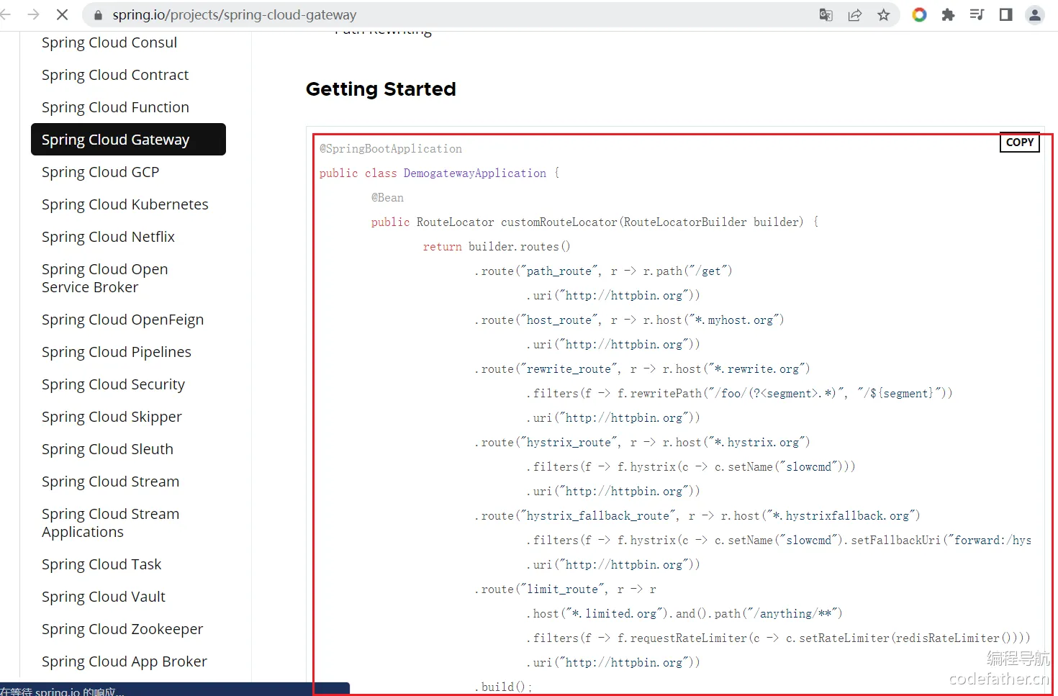Select the active Spring Cloud Gateway item
The width and height of the screenshot is (1058, 696).
click(x=128, y=140)
